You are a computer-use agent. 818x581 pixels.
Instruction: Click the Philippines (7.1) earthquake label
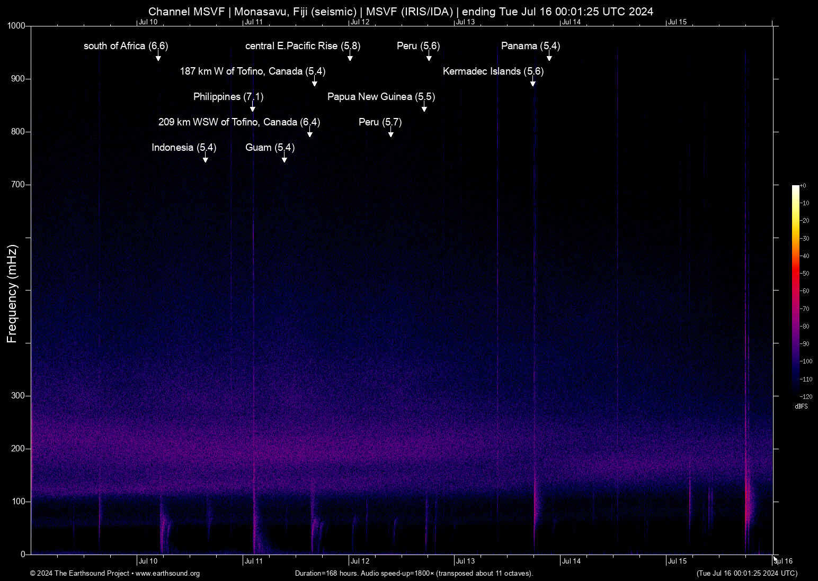[228, 97]
